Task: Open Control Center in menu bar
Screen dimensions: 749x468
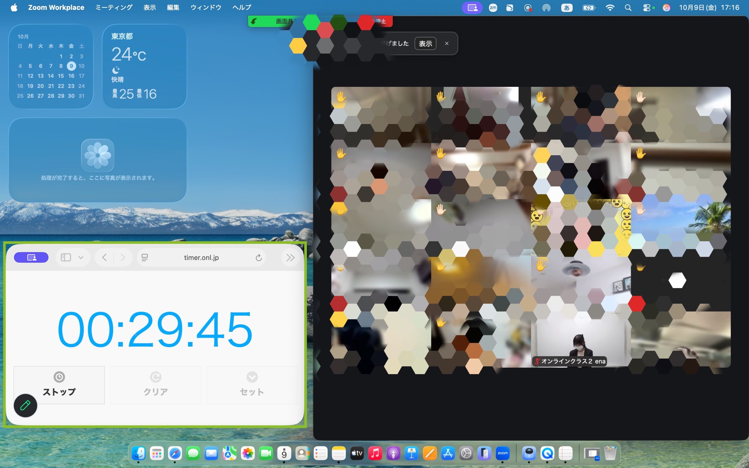Action: pyautogui.click(x=647, y=8)
